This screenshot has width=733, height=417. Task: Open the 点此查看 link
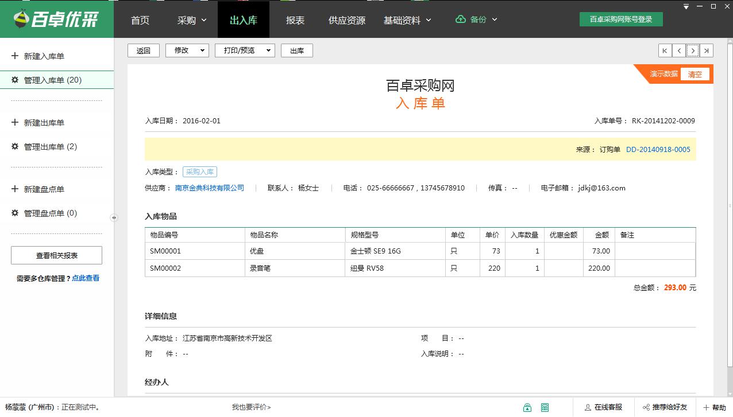(x=86, y=278)
